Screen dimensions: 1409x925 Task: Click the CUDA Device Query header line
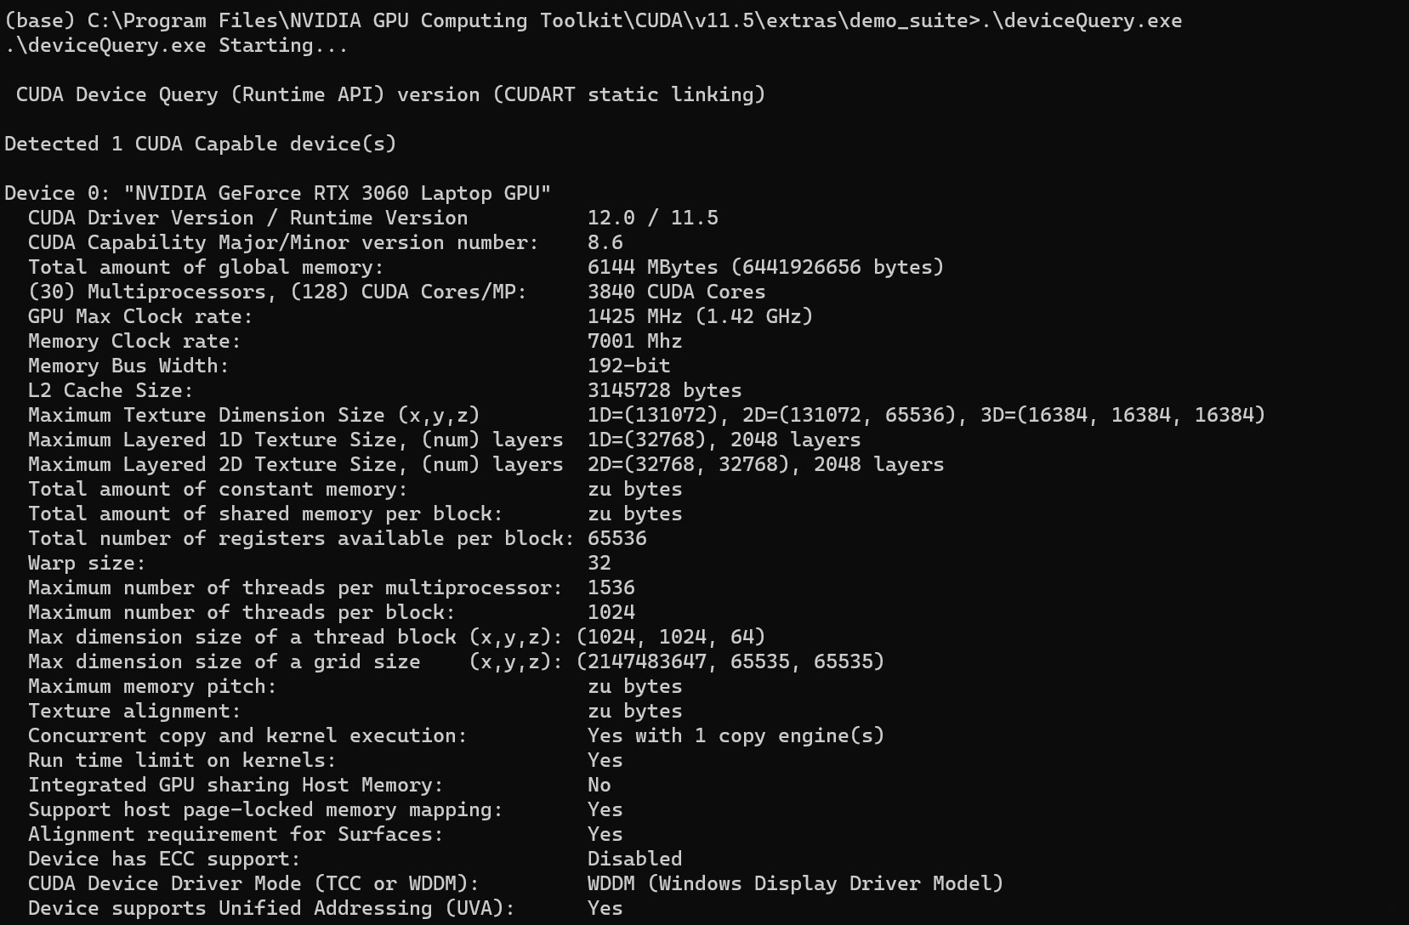point(390,94)
